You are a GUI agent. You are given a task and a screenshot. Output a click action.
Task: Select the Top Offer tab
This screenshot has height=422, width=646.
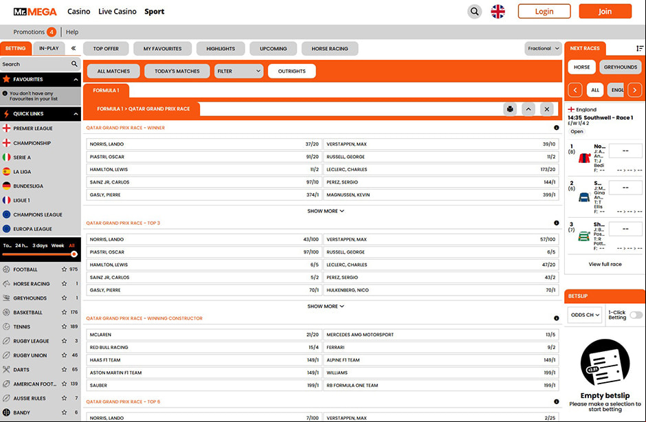click(106, 49)
